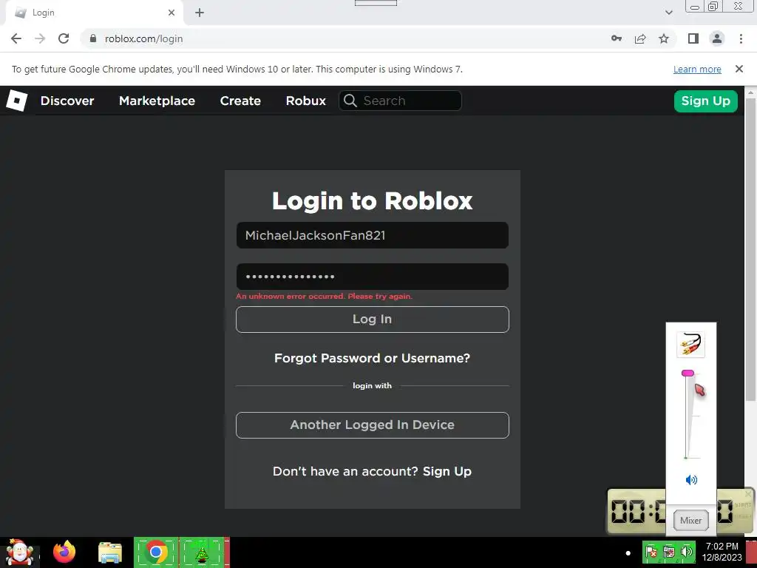Mute speakers using the blue speaker icon
Viewport: 757px width, 568px height.
[691, 479]
